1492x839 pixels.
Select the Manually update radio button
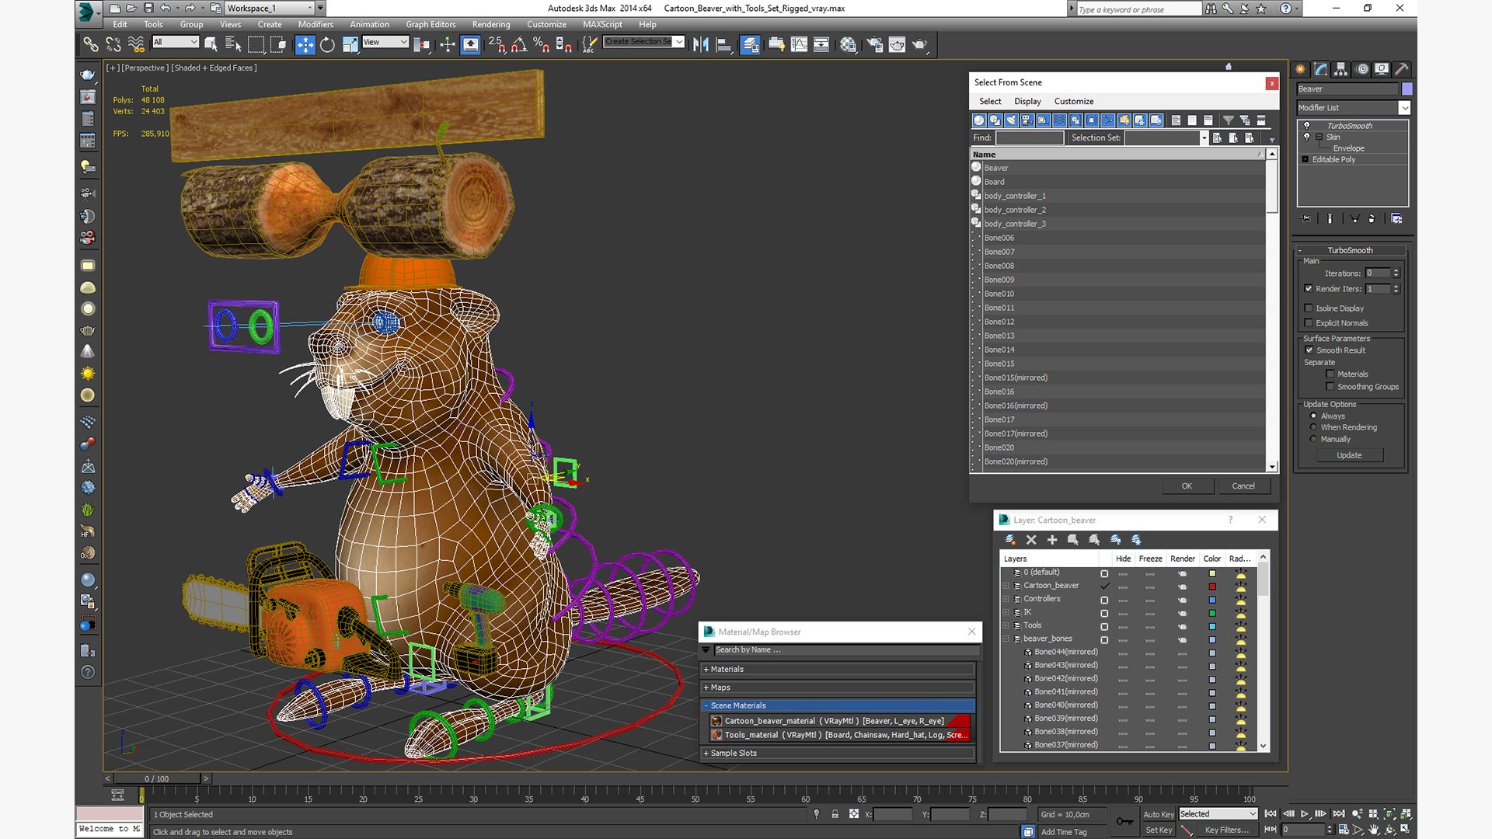coord(1314,439)
